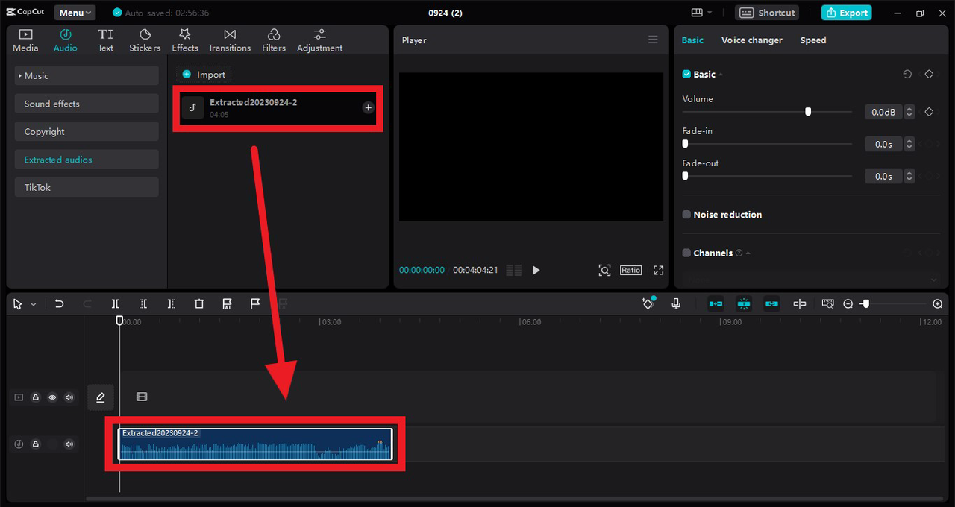The width and height of the screenshot is (955, 507).
Task: Open the Filters tab
Action: click(274, 40)
